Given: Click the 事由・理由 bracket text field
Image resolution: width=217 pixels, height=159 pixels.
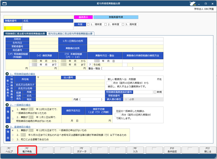Looking at the screenshot, I should pyautogui.click(x=117, y=68).
